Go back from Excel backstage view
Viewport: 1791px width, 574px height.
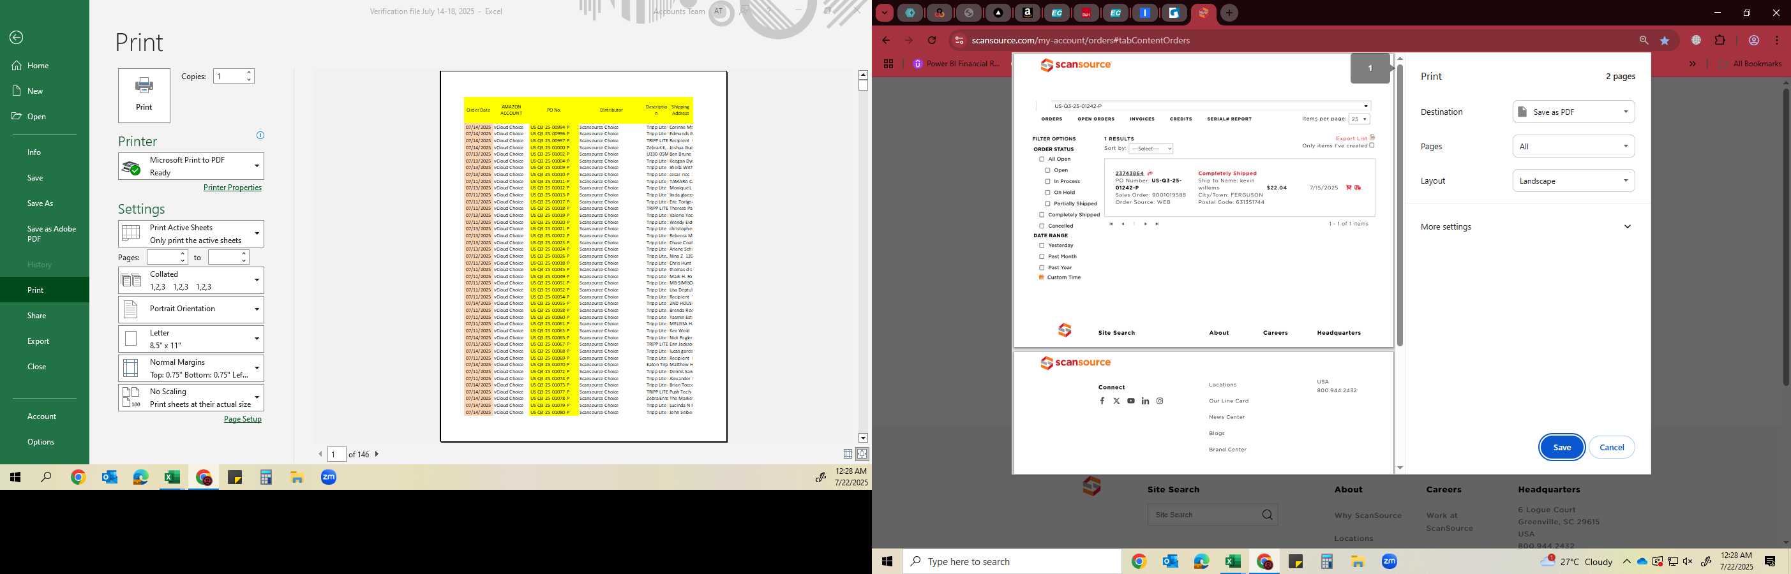coord(17,38)
